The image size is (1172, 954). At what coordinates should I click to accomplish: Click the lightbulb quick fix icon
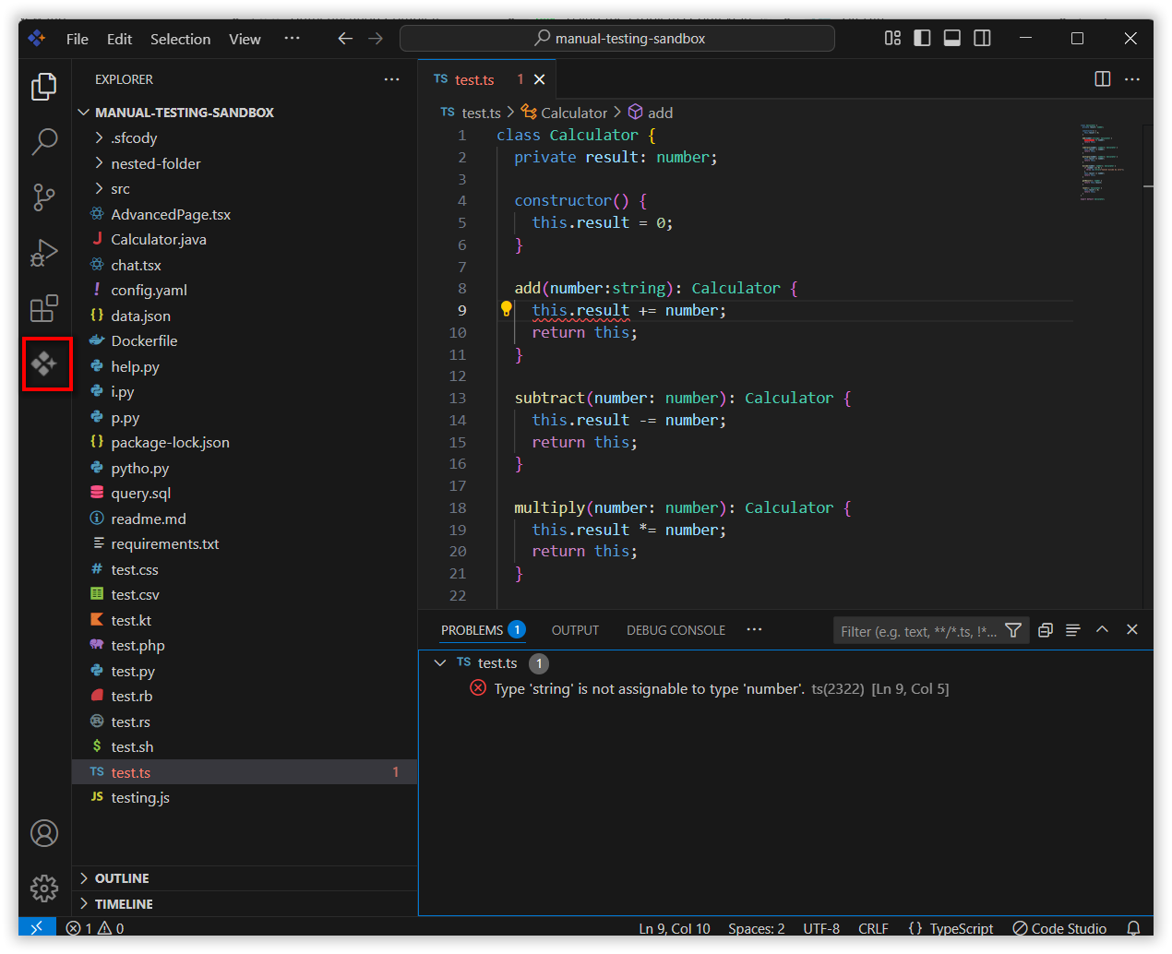(x=506, y=310)
